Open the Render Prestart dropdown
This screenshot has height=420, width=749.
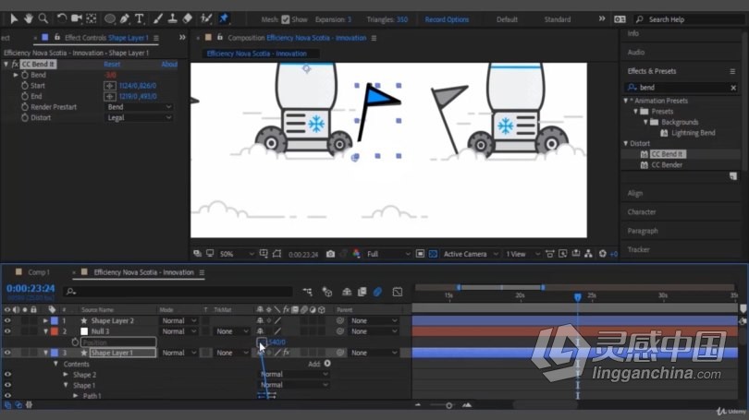(x=138, y=107)
